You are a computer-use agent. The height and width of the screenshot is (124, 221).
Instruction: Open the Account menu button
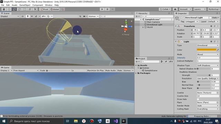(x=185, y=9)
